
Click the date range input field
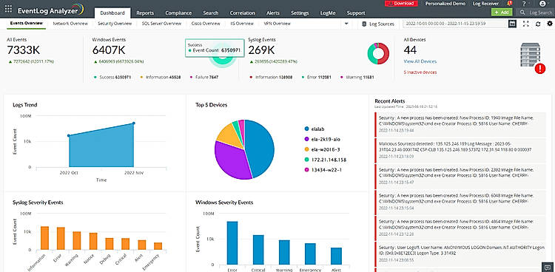click(454, 24)
